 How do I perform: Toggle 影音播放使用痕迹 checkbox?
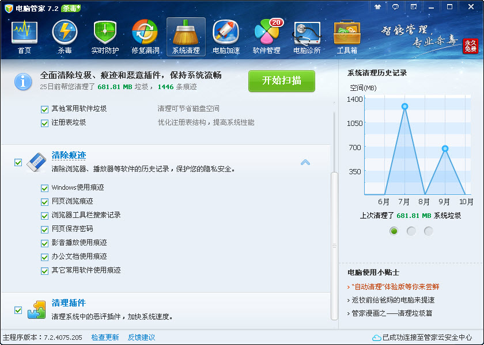click(44, 243)
